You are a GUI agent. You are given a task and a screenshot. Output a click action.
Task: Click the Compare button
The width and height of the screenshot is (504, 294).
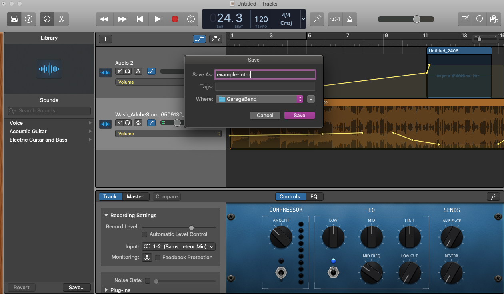[x=167, y=196]
